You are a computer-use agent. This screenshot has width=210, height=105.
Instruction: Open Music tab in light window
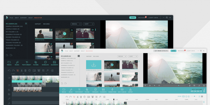[x=71, y=90]
